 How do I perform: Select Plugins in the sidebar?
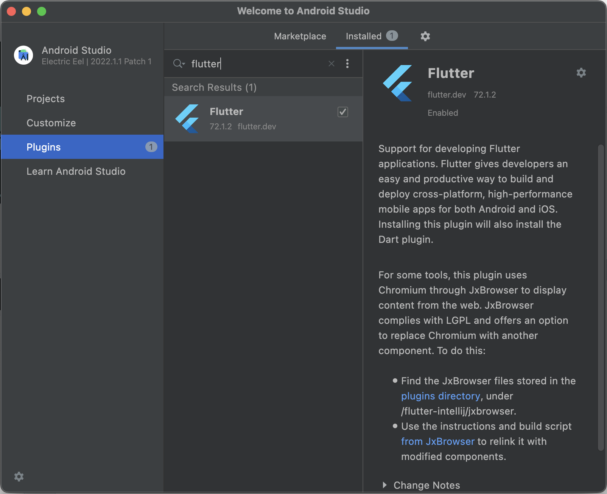tap(82, 147)
